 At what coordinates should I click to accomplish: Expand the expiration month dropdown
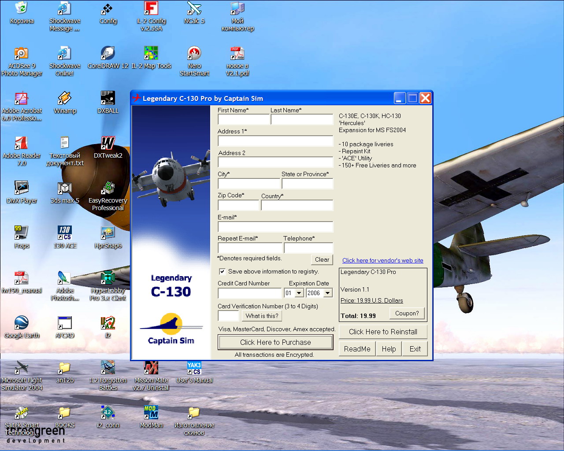299,293
